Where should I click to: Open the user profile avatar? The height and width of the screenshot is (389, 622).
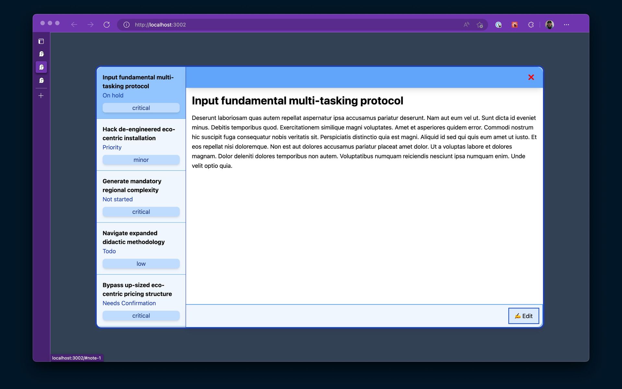tap(549, 25)
